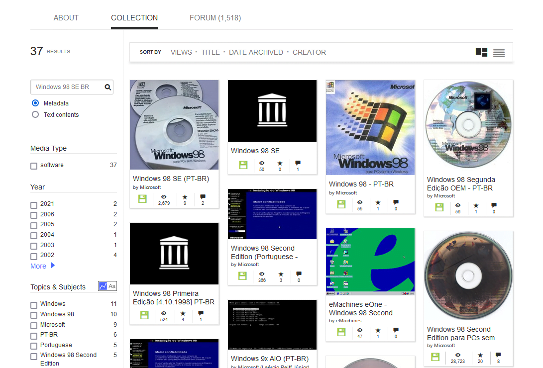Click floppy icon on Windows 98 Second Edition para PCs
This screenshot has height=368, width=543.
(x=435, y=357)
